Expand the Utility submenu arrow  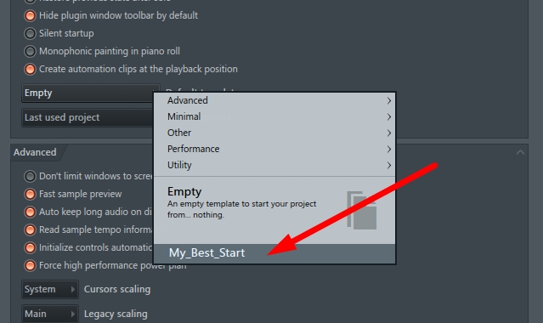click(389, 165)
